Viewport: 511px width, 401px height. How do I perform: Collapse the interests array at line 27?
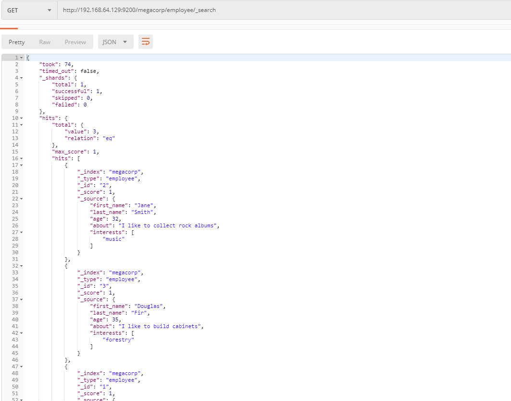[x=22, y=233]
